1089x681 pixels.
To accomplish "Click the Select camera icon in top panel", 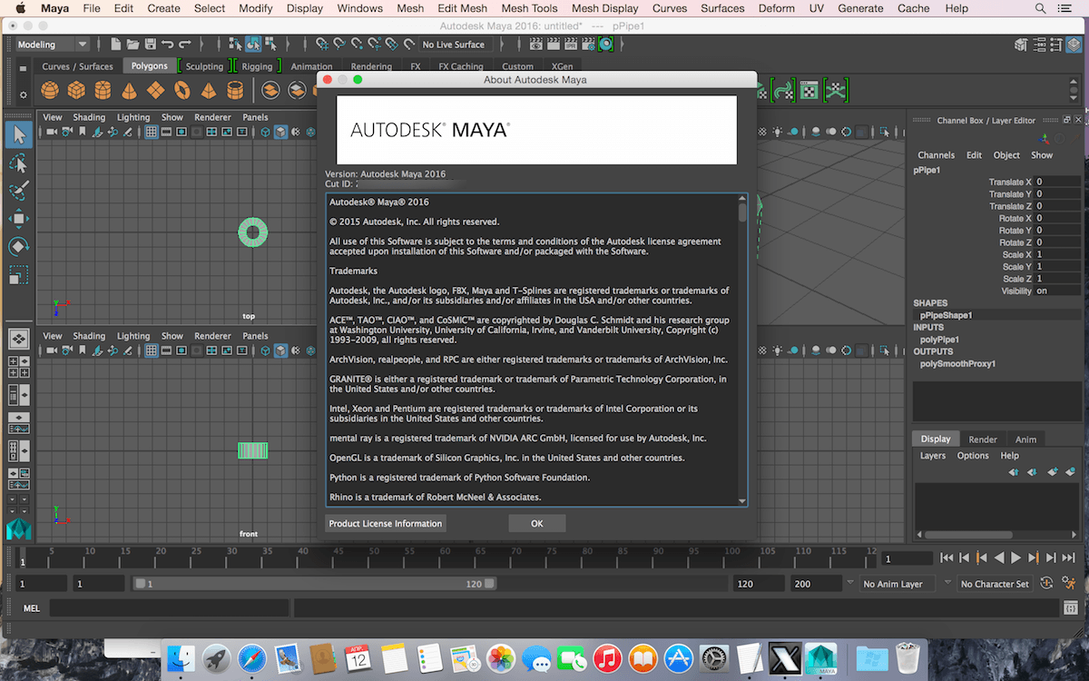I will [x=52, y=132].
